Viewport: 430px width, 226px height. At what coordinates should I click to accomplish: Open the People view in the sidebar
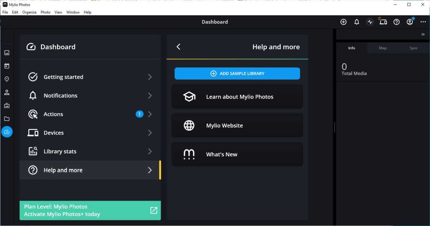[6, 92]
